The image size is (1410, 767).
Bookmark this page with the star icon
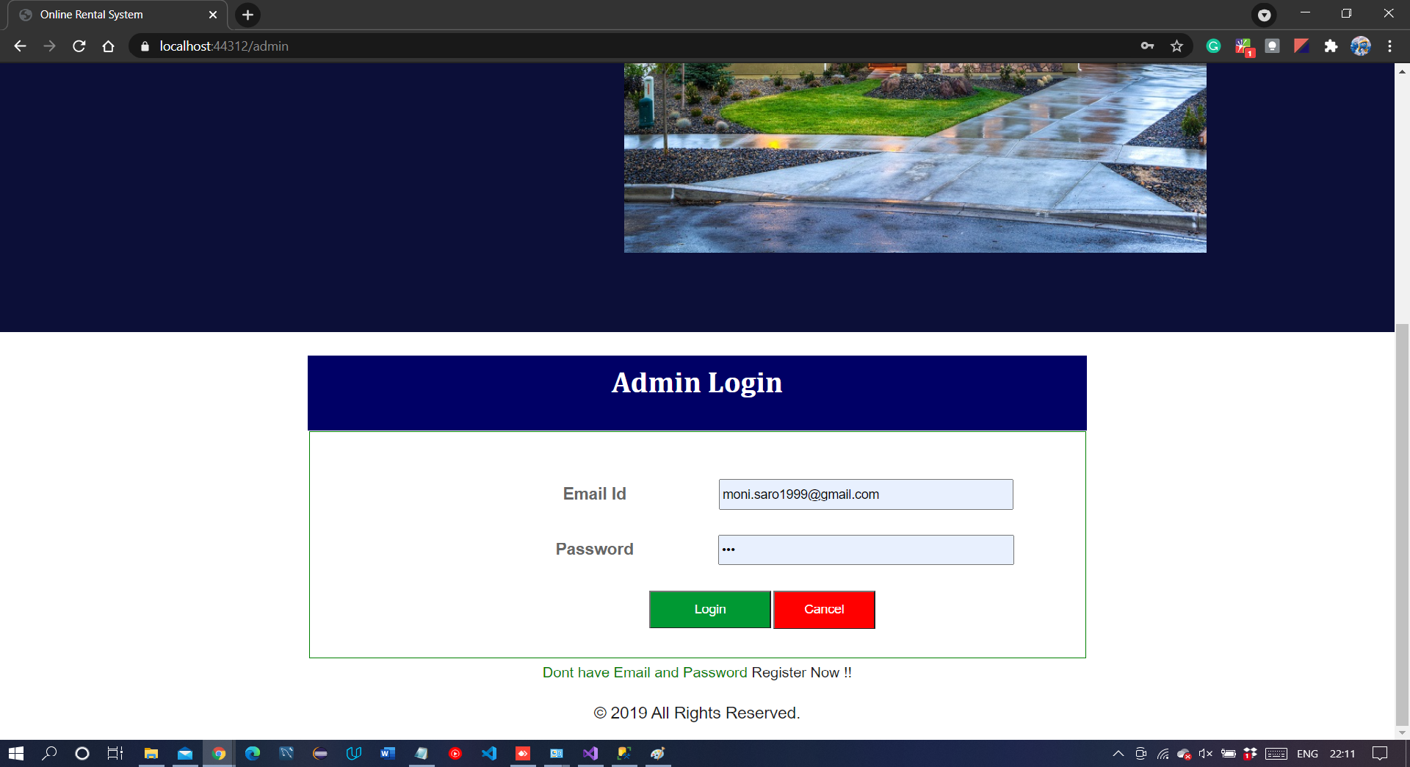tap(1176, 46)
